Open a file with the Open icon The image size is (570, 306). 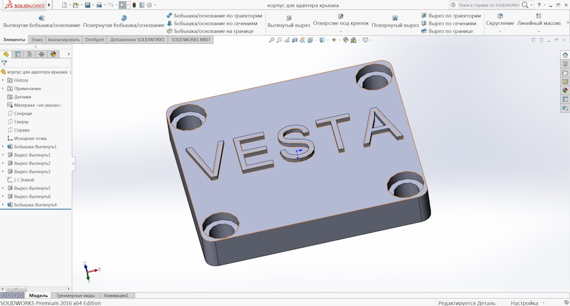75,5
